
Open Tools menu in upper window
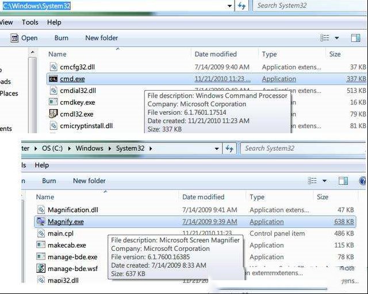coord(30,22)
